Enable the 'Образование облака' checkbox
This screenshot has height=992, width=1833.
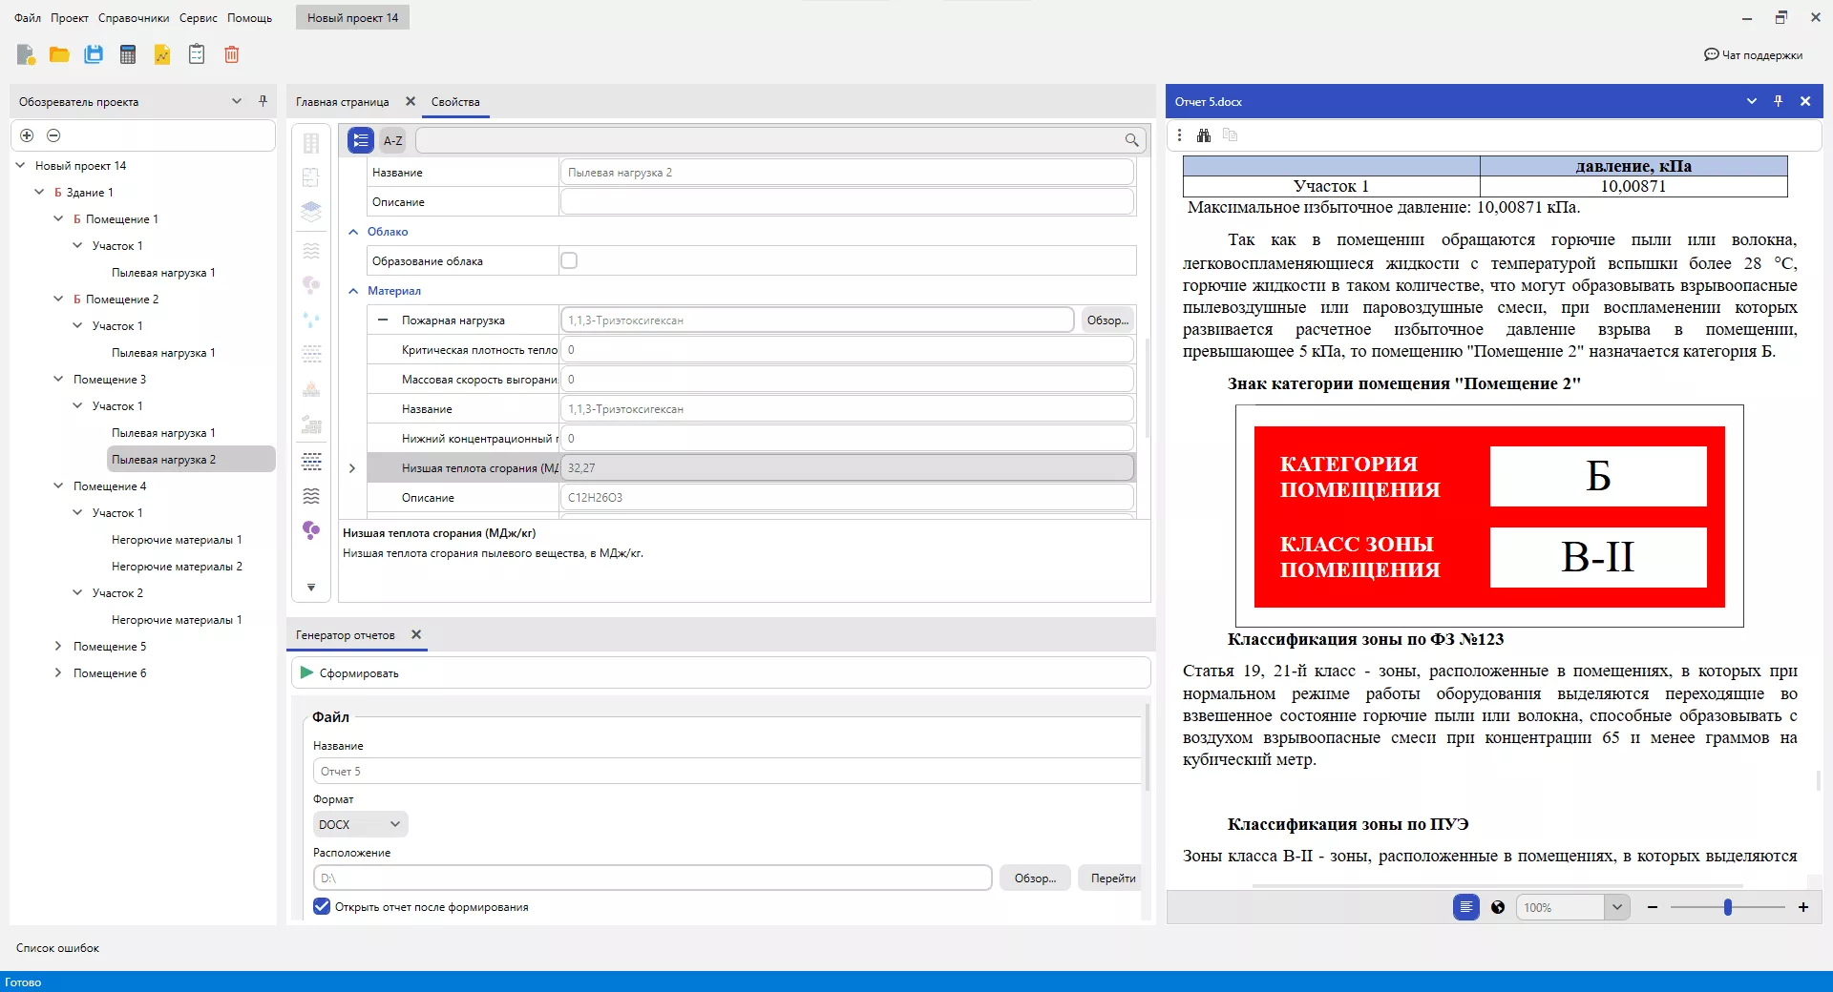pos(569,260)
